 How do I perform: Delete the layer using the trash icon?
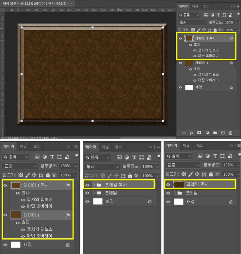pos(231,133)
